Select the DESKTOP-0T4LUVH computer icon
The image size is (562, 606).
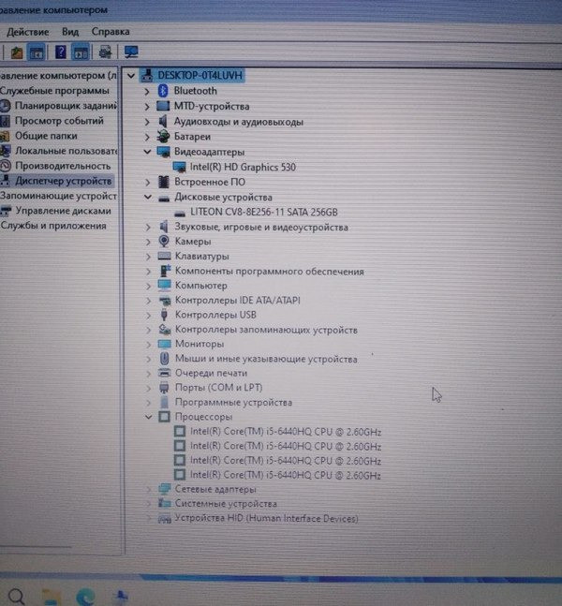tap(147, 75)
